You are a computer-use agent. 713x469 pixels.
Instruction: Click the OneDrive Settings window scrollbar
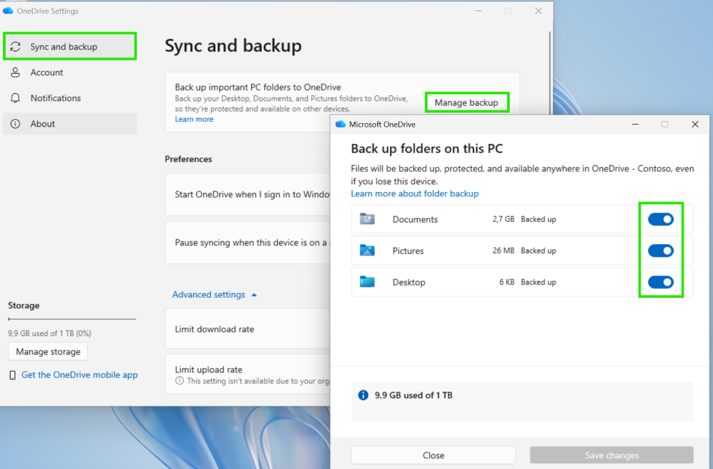point(550,72)
